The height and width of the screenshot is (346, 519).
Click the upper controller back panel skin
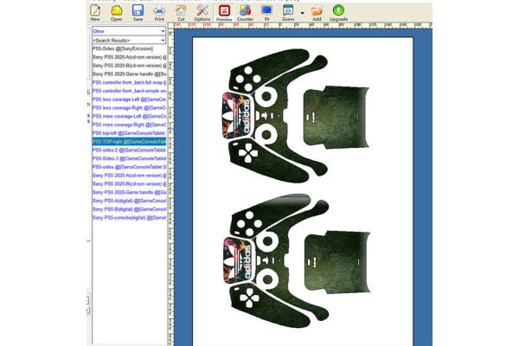[x=336, y=117]
